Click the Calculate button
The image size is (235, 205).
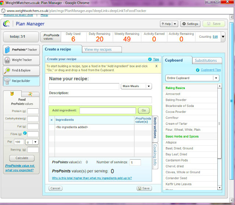pos(22,158)
